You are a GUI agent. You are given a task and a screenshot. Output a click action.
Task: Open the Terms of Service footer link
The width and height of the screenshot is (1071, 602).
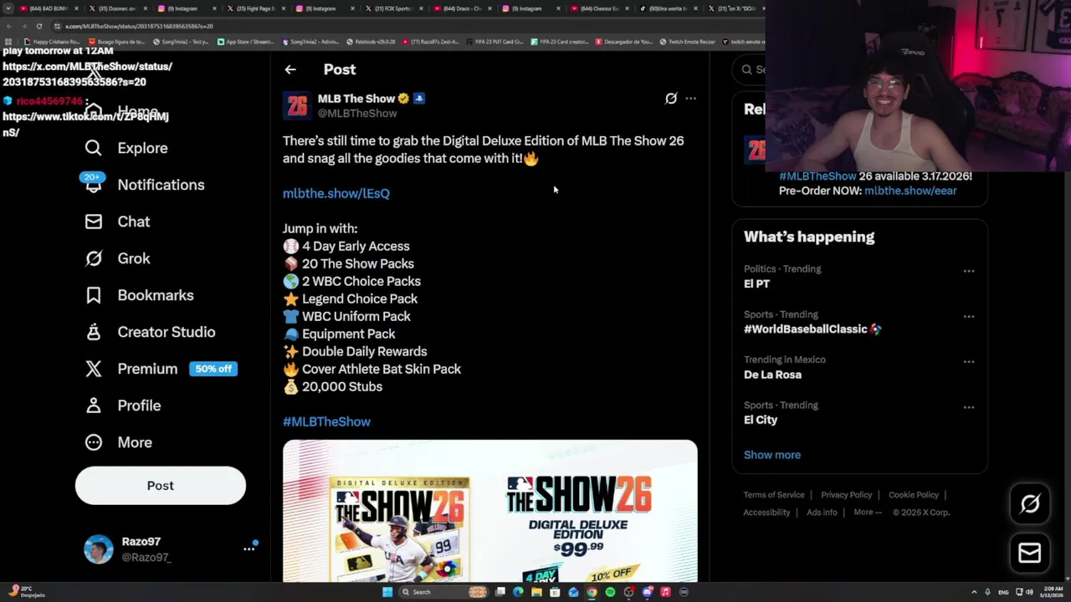774,495
